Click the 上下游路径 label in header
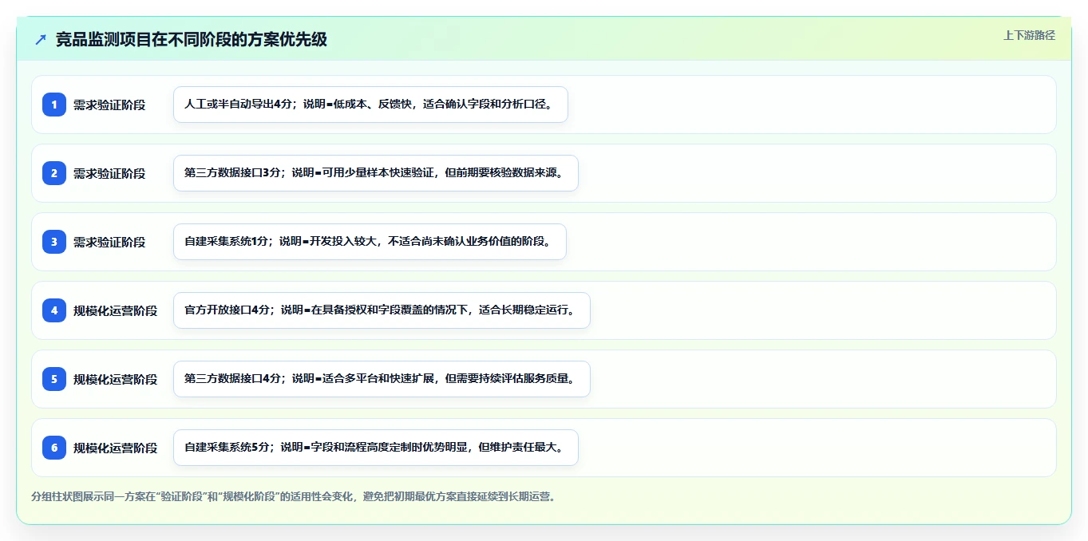Screen dimensions: 1088x541 [1029, 35]
